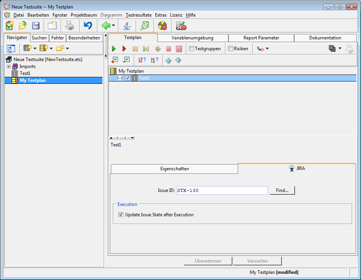Open the new folder dropdown in Navigator
361x280 pixels.
click(67, 48)
